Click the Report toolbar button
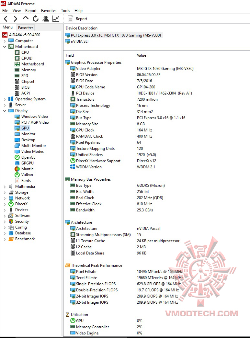Image resolution: width=250 pixels, height=338 pixels. click(77, 19)
